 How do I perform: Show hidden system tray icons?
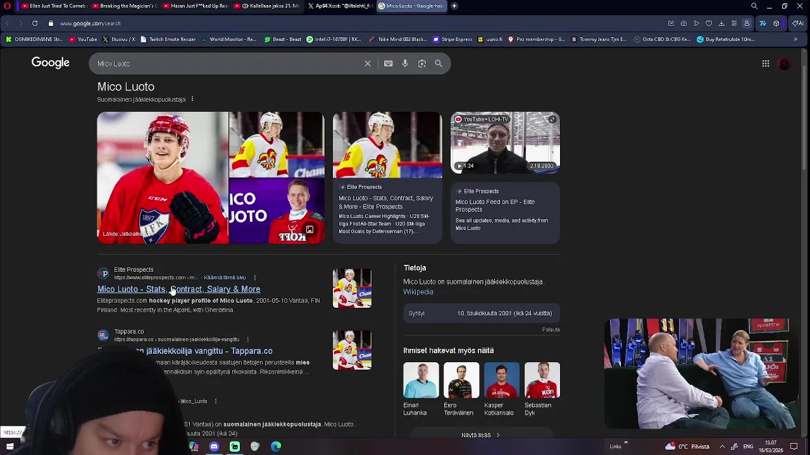[722, 446]
